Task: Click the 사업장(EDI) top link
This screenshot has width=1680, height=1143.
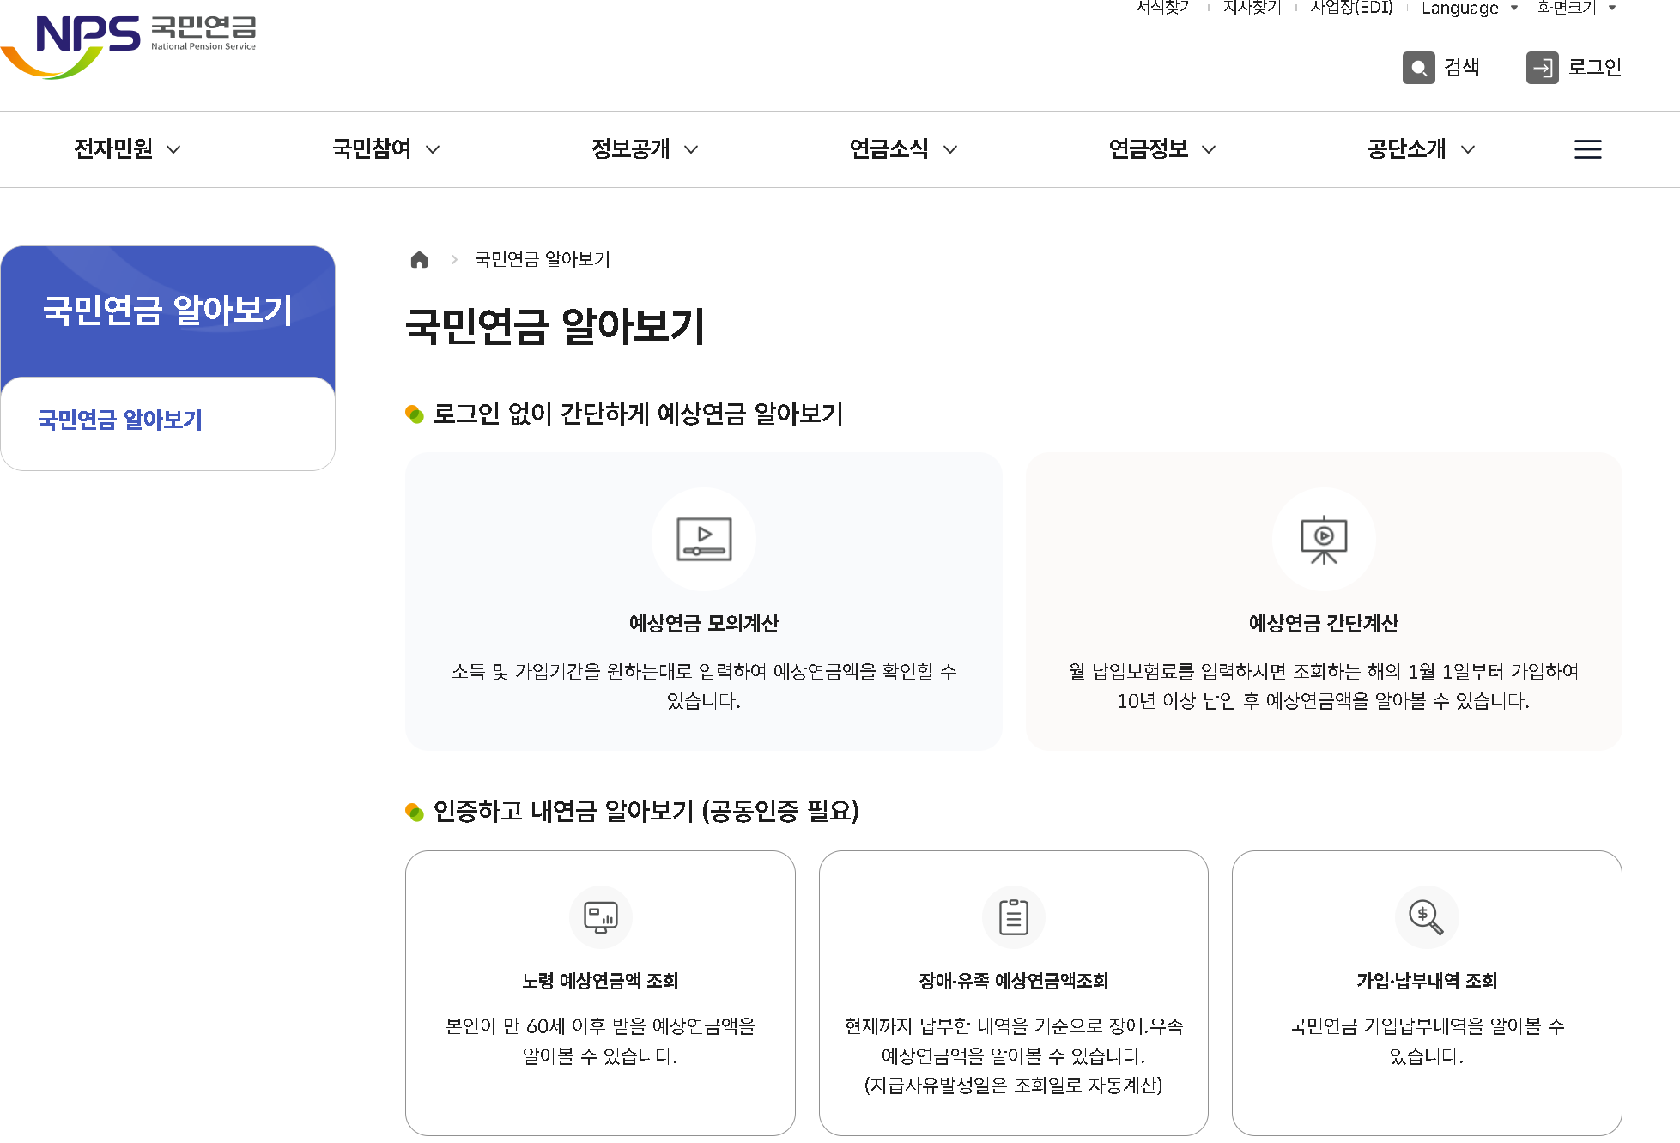Action: [1351, 9]
